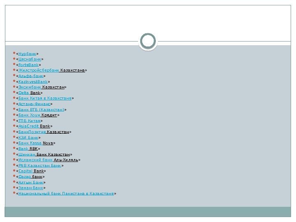Follow the КЗИ Банк link
Screen dimensions: 296x222
28,138
